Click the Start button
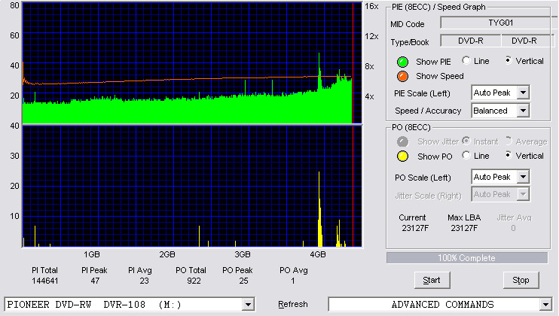559x316 pixels. click(432, 280)
